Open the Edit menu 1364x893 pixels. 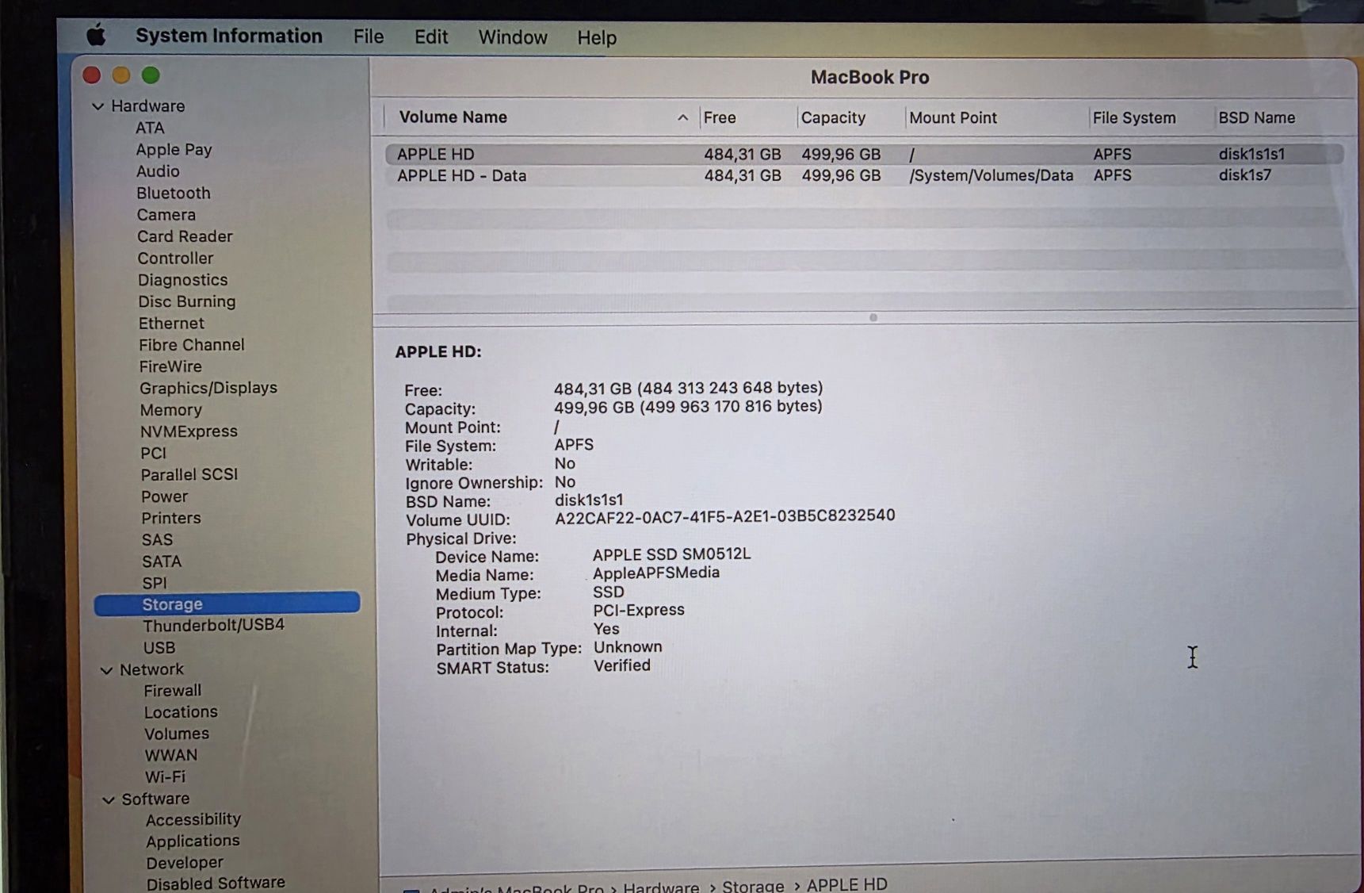(431, 37)
